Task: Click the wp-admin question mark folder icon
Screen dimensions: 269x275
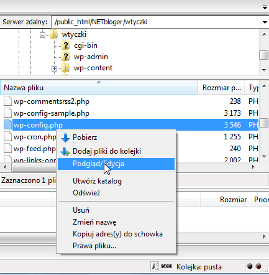Action: pos(66,57)
